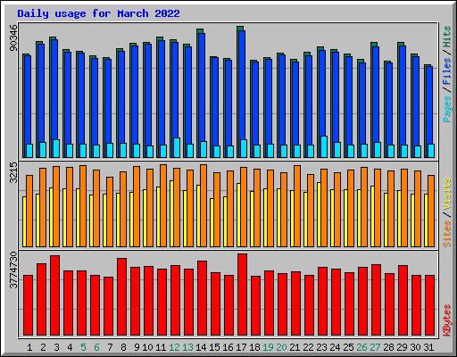
Task: Click day 10 on the x-axis
Action: [147, 347]
